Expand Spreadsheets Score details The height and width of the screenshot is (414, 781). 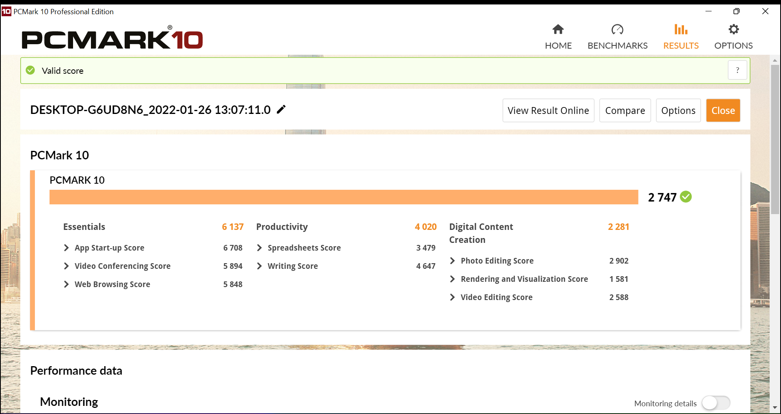click(x=259, y=248)
